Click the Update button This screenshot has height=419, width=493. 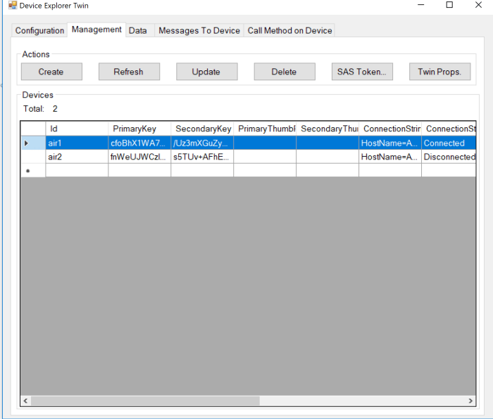pos(206,72)
